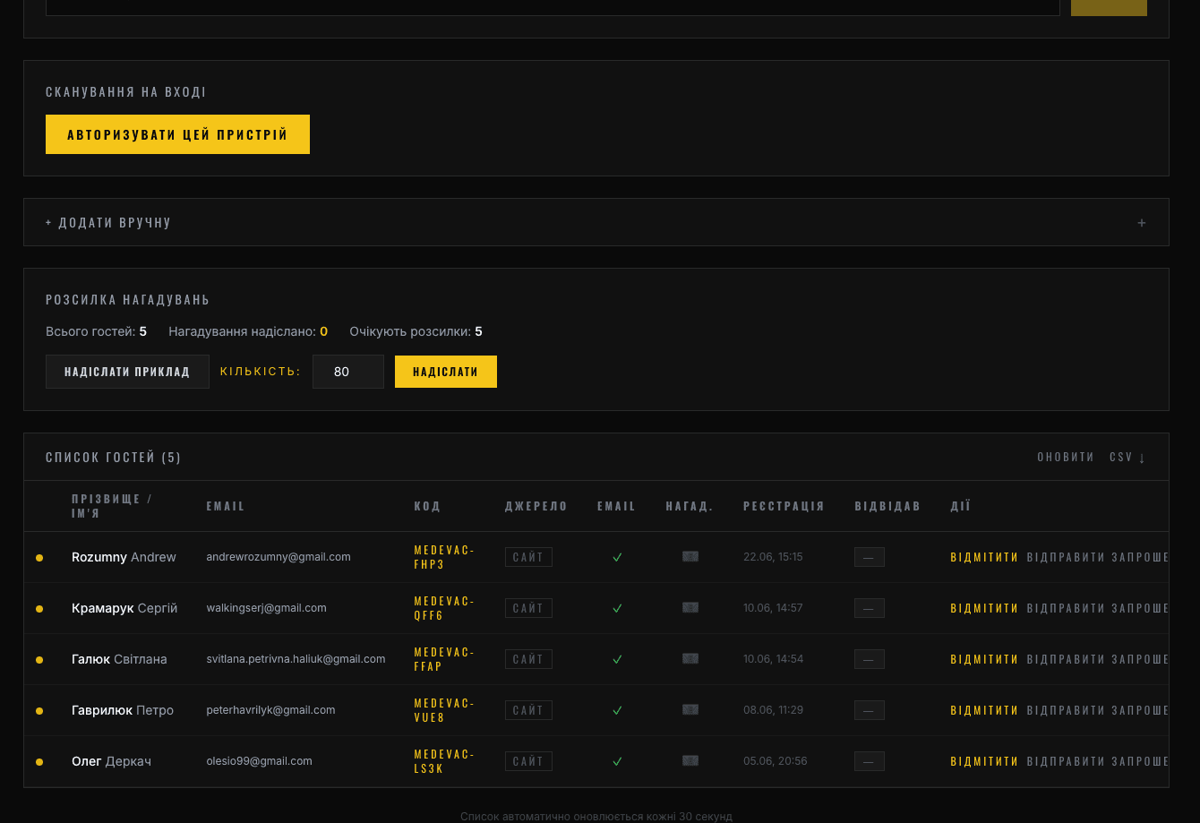
Task: Click the green email checkmark for Гаврилюк Петро
Action: pyautogui.click(x=617, y=710)
